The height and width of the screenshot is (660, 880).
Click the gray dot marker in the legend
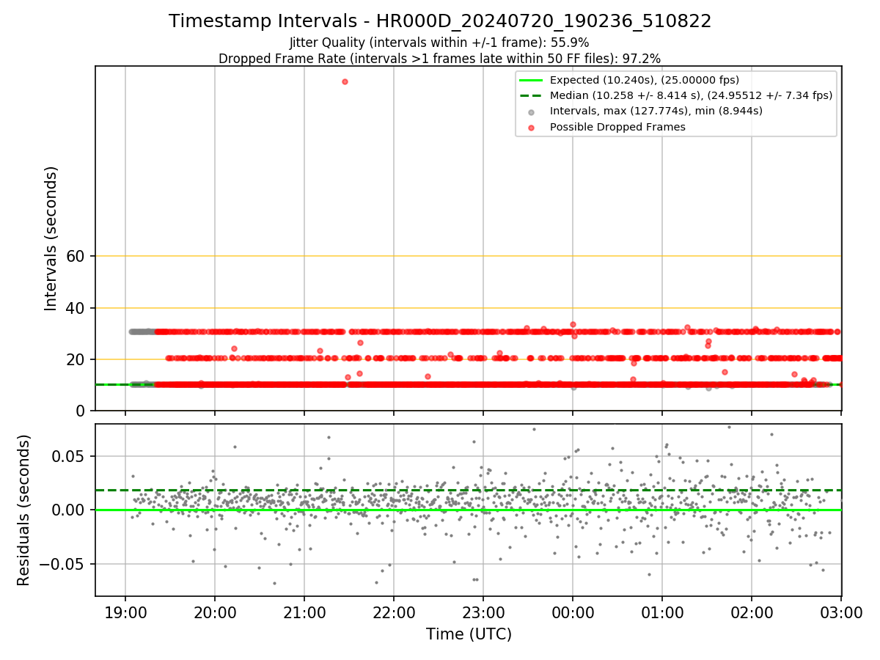click(x=532, y=111)
